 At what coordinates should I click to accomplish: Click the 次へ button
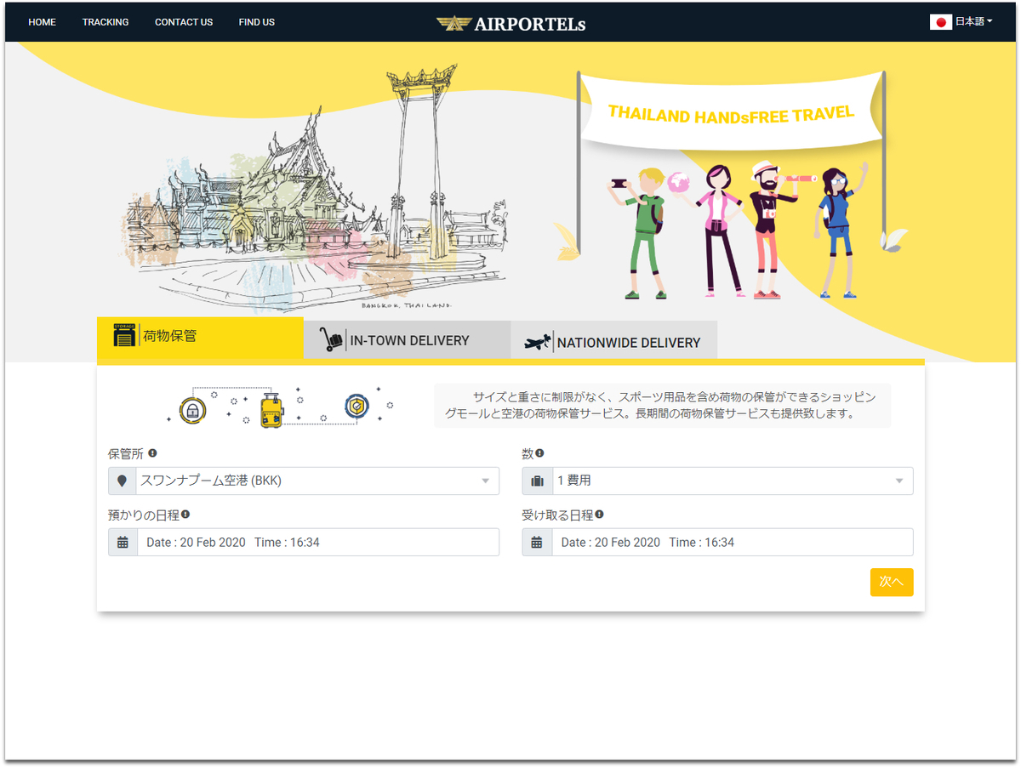pos(892,582)
